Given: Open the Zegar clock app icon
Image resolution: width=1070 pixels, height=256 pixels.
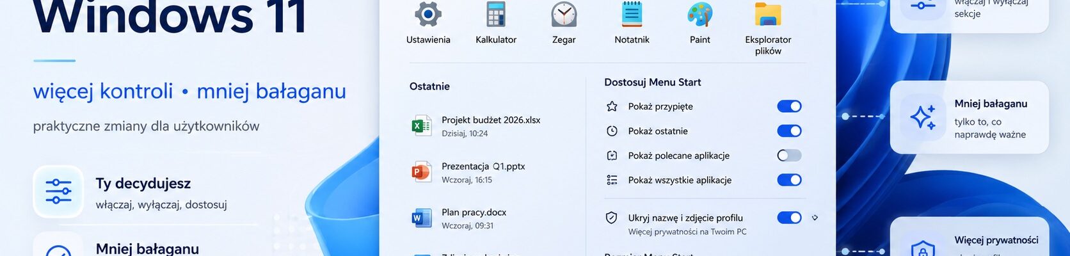Looking at the screenshot, I should (x=564, y=14).
